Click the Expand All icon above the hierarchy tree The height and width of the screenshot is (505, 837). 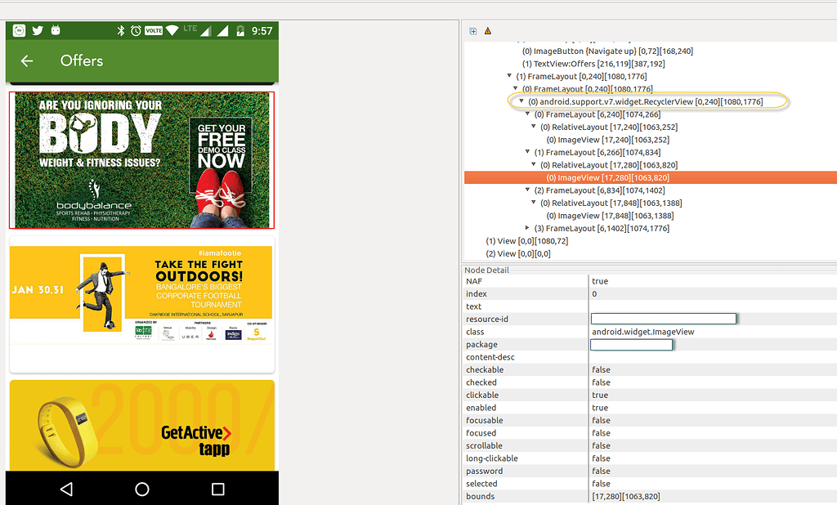(x=472, y=31)
